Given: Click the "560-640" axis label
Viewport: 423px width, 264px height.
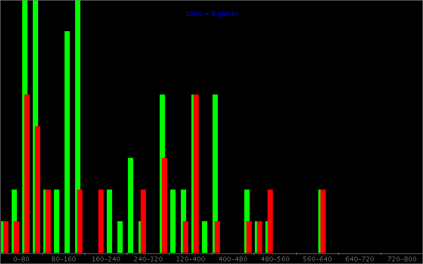Looking at the screenshot, I should point(317,259).
